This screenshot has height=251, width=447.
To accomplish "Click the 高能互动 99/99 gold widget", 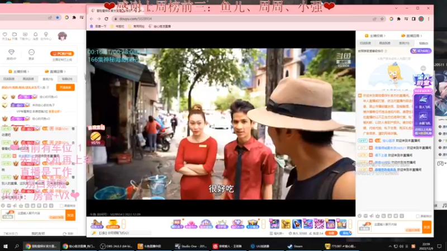I will pyautogui.click(x=96, y=137).
